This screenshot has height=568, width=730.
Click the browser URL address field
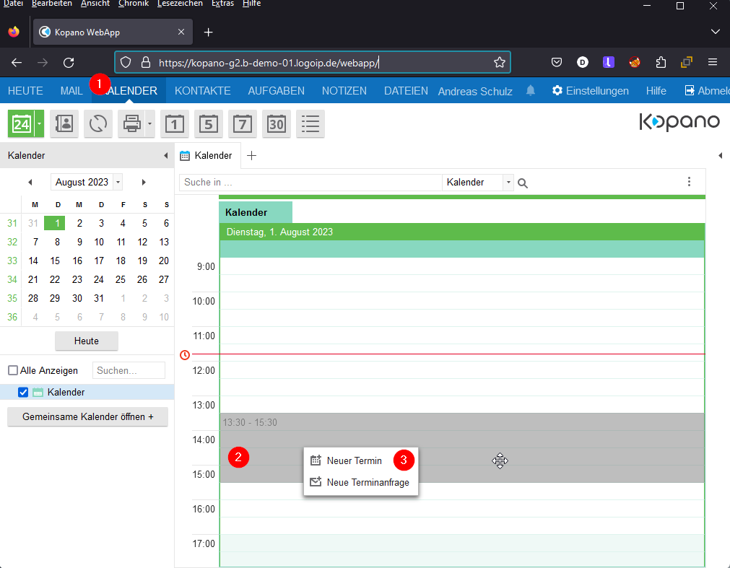312,62
